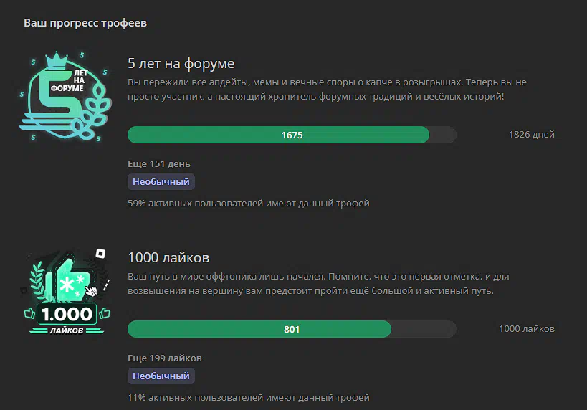Screen dimensions: 587x410
Task: Open the 5 лет на форуме trophy title
Action: (x=181, y=63)
